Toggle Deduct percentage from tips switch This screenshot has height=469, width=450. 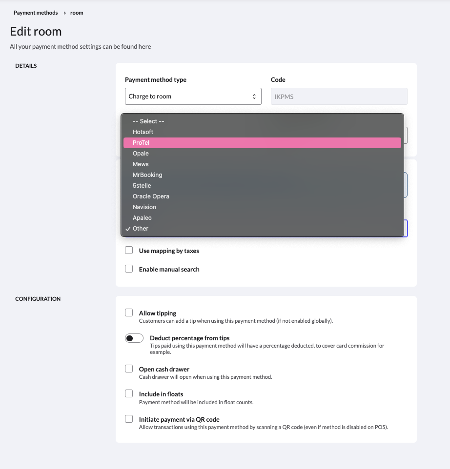[x=134, y=338]
